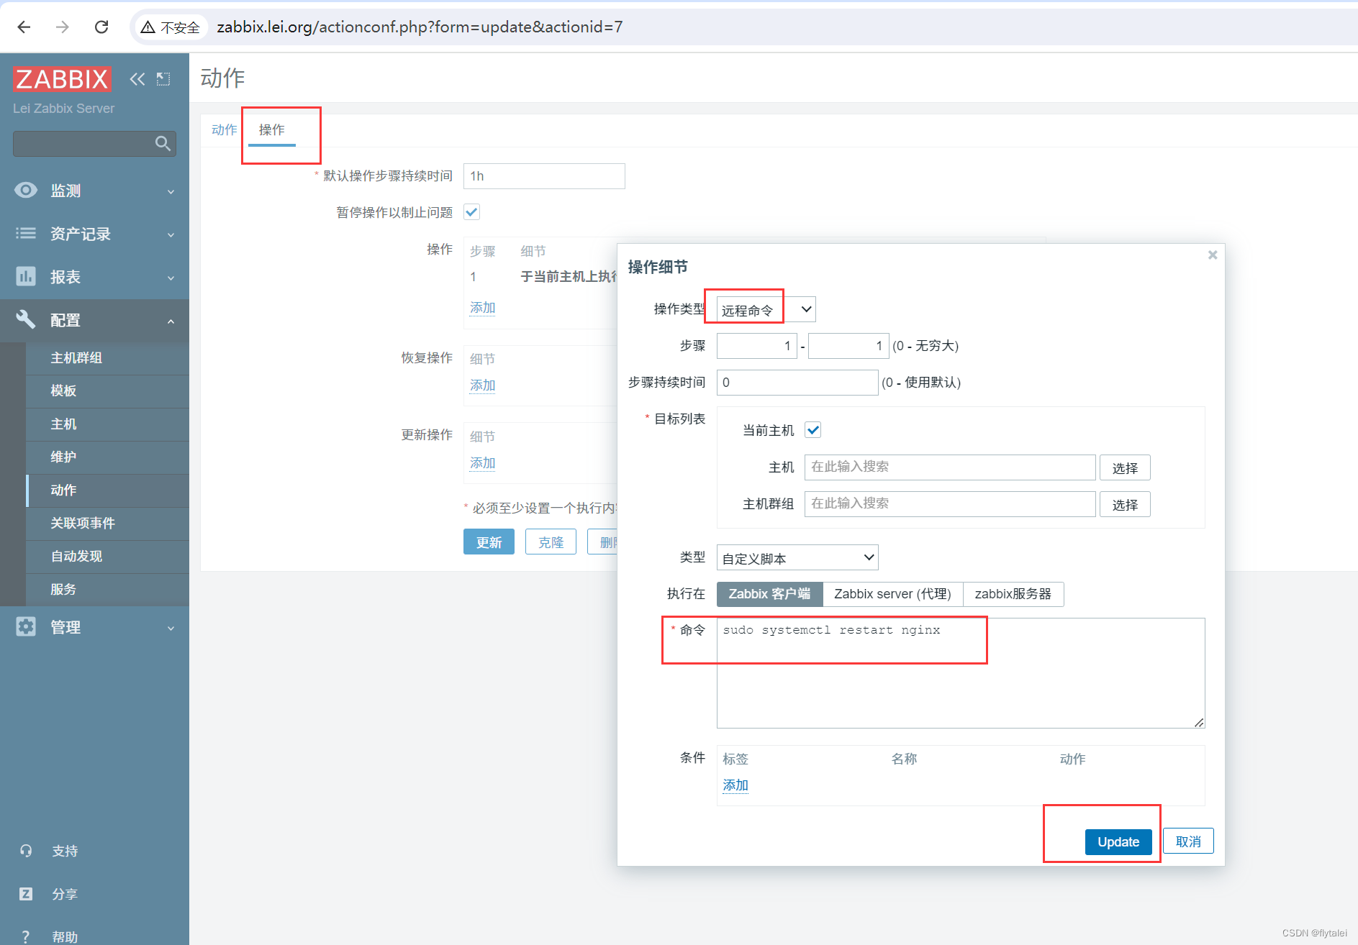Open 动作 in sidebar submenu
1358x945 pixels.
(x=107, y=490)
